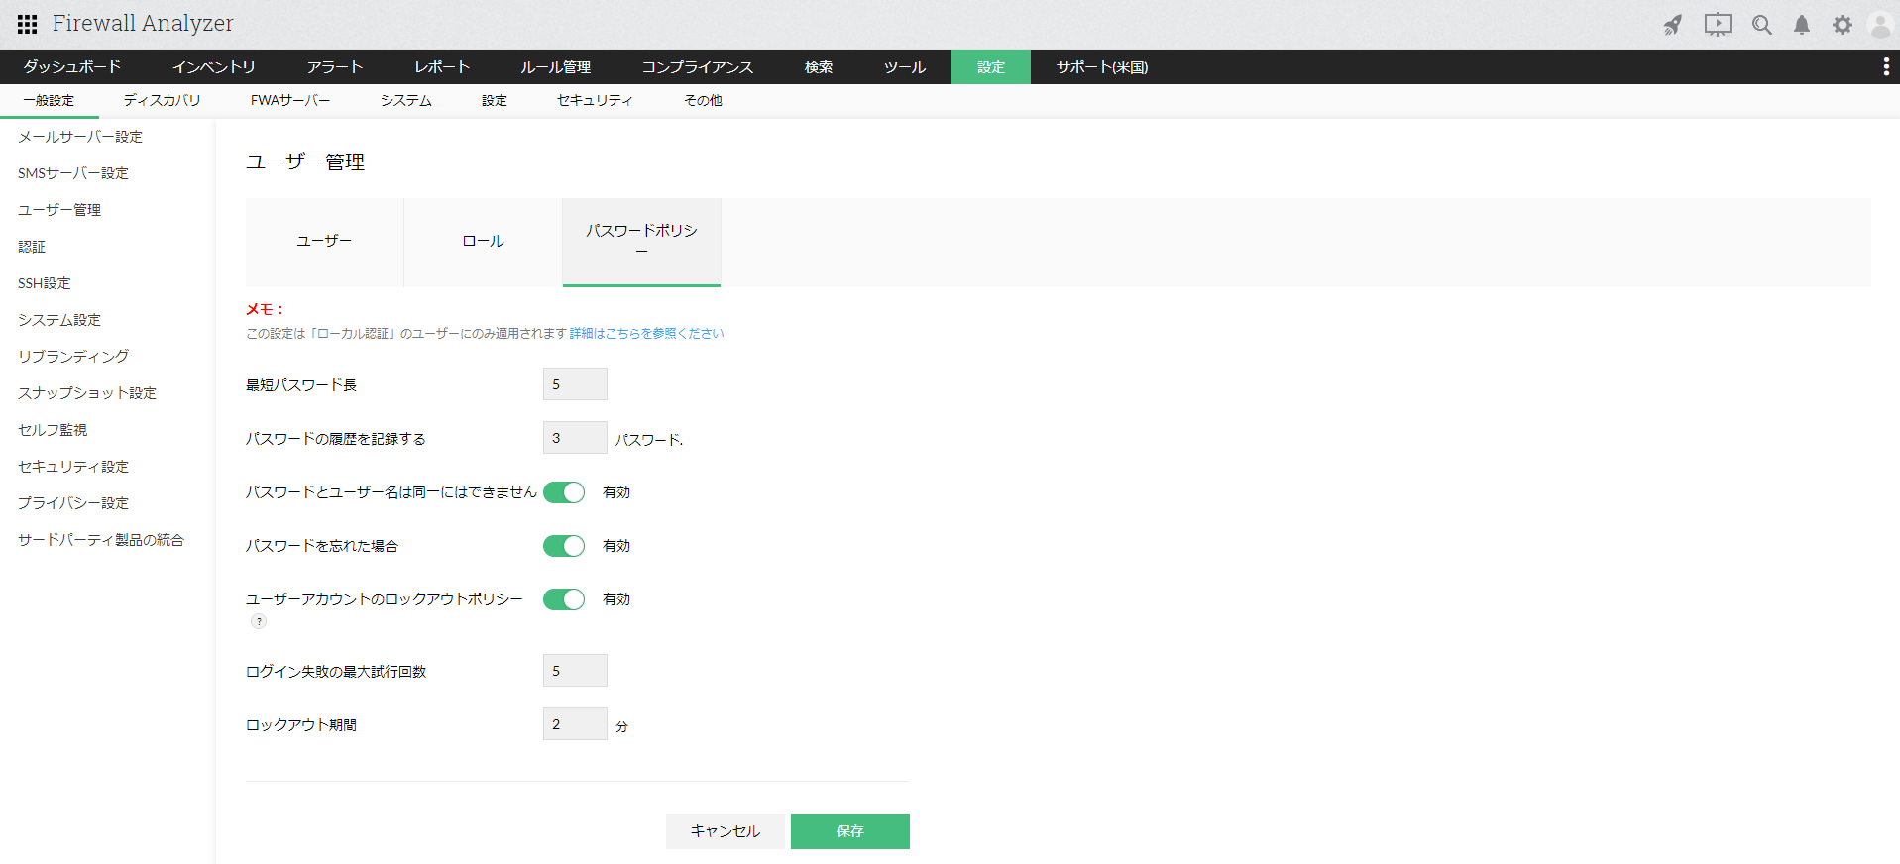The image size is (1900, 864).
Task: Switch to the セキュリティ sub-tab
Action: click(x=595, y=101)
